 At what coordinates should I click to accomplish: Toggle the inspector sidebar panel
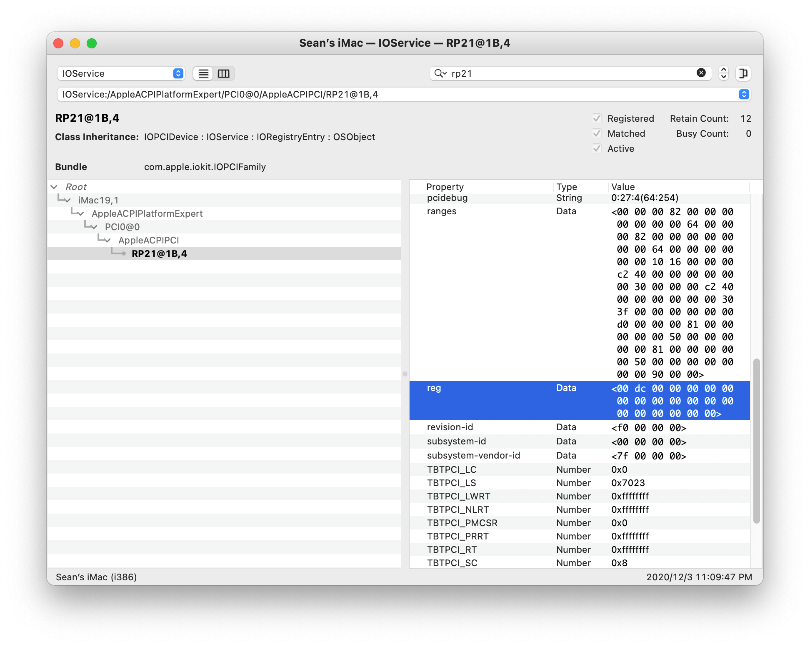(743, 73)
